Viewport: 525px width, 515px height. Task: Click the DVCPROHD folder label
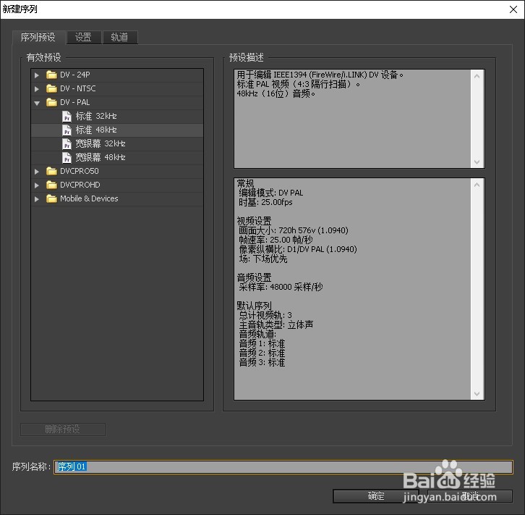tap(80, 185)
